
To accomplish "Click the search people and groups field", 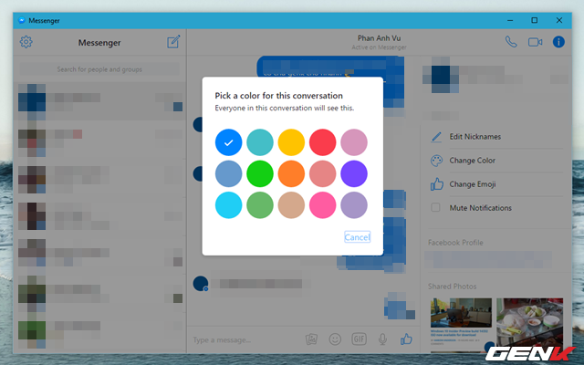I will pos(99,68).
